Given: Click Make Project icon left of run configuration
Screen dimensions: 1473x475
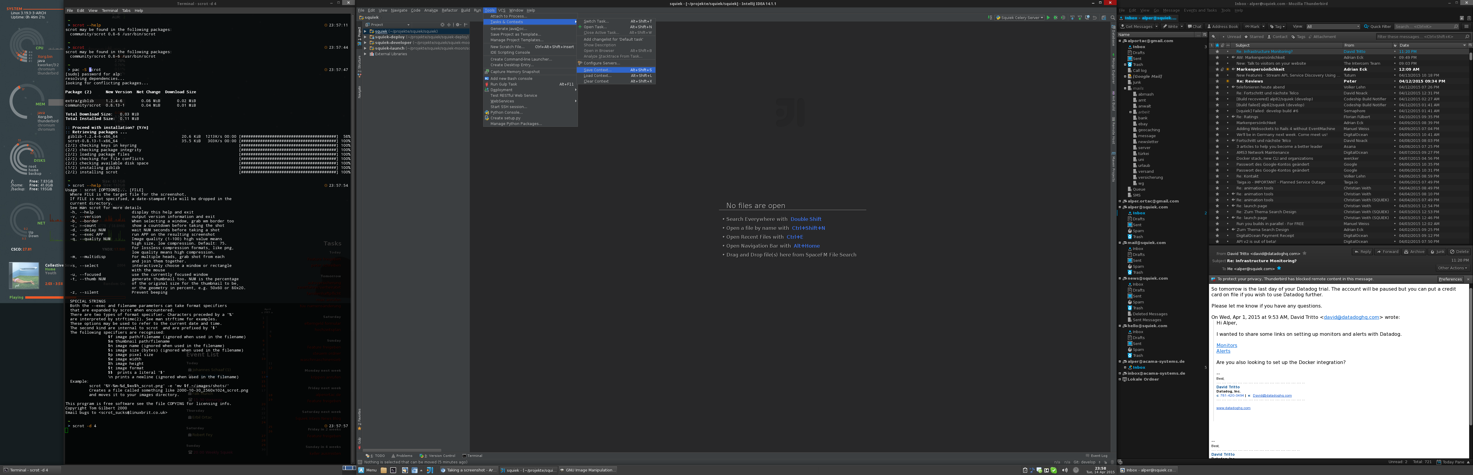Looking at the screenshot, I should coord(990,18).
